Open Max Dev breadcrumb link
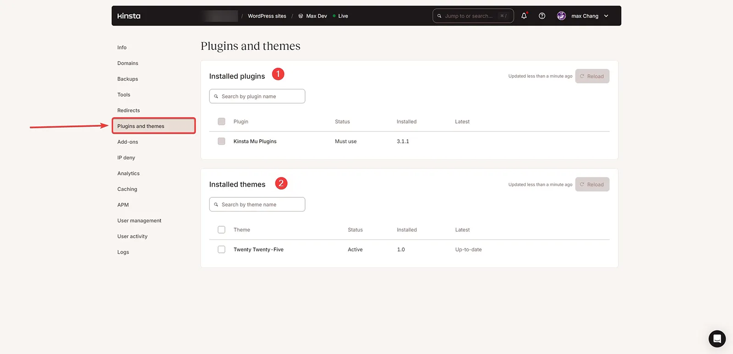 tap(317, 16)
